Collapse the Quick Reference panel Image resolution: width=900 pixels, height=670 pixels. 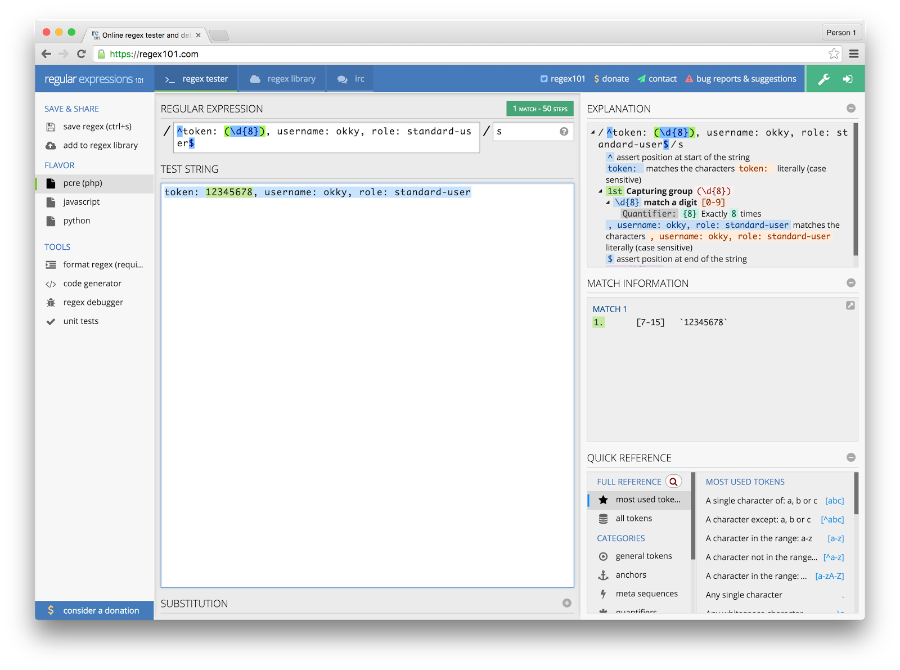(851, 457)
